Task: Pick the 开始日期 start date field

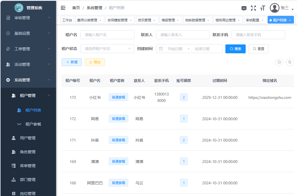Action: point(175,49)
